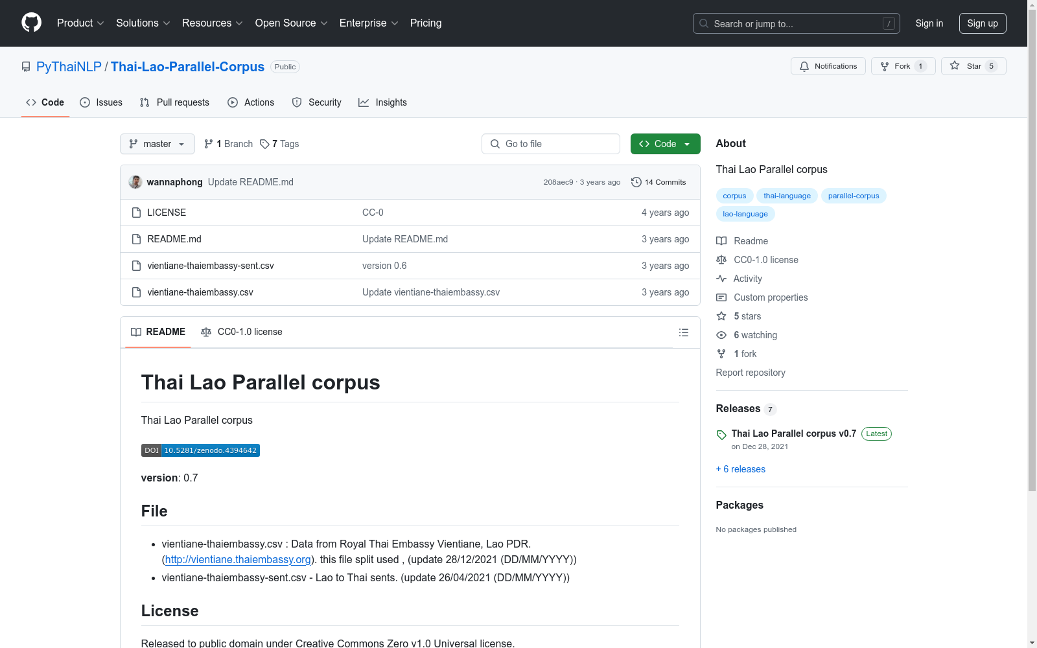Click the scales icon beside CC0-1.0 license in About

point(721,260)
